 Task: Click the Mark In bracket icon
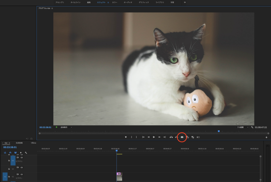pyautogui.click(x=132, y=137)
